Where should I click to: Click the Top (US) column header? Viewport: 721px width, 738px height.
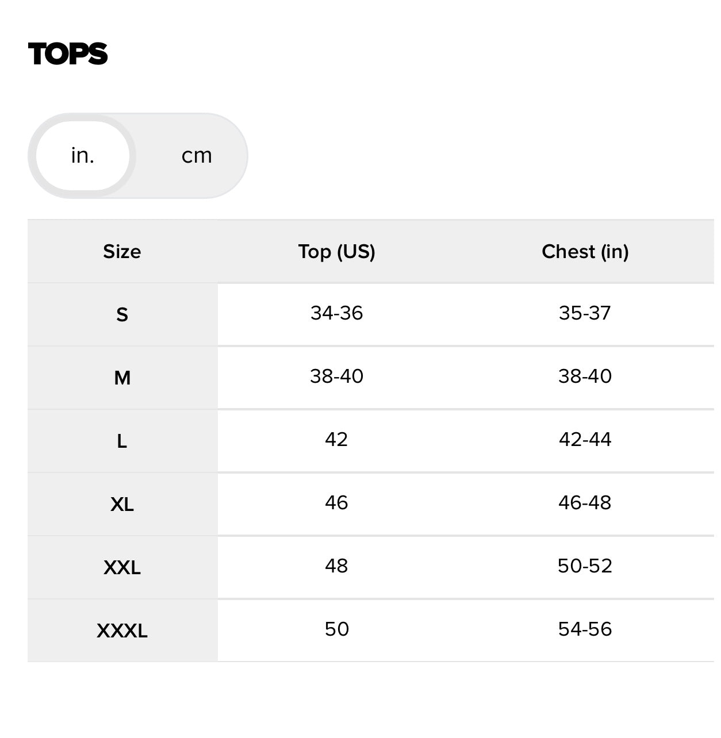tap(337, 252)
